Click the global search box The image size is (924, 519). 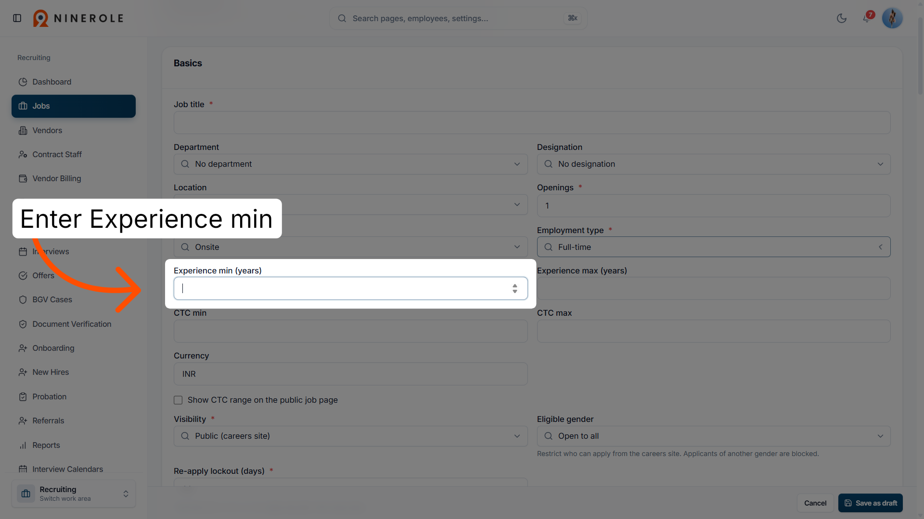[x=458, y=18]
